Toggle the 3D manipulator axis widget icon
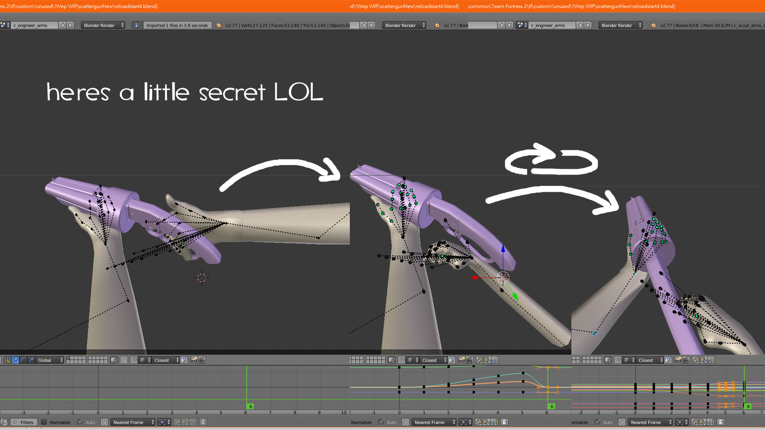Viewport: 765px width, 430px height. pyautogui.click(x=7, y=360)
